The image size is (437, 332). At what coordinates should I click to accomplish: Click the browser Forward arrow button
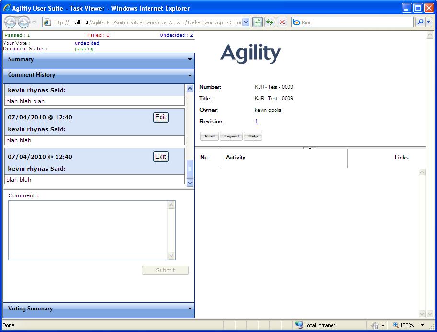23,23
